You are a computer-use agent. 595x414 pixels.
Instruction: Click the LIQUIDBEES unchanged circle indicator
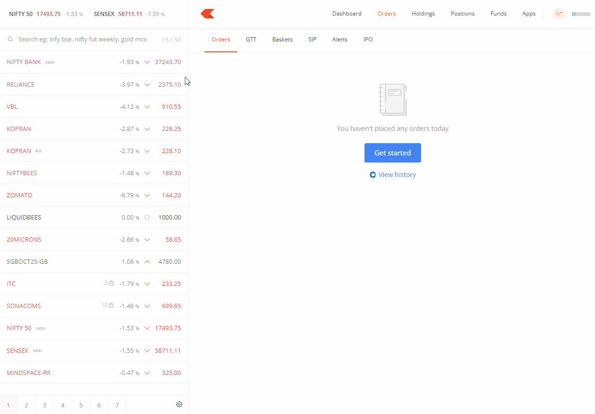pyautogui.click(x=147, y=218)
